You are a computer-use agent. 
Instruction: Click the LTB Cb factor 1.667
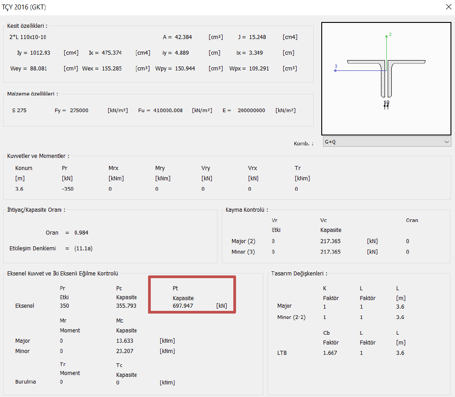330,353
